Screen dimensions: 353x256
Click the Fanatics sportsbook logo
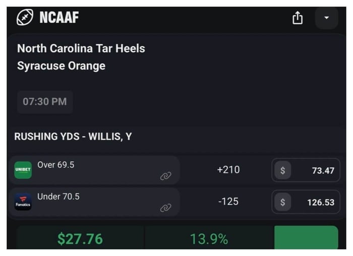tap(23, 202)
